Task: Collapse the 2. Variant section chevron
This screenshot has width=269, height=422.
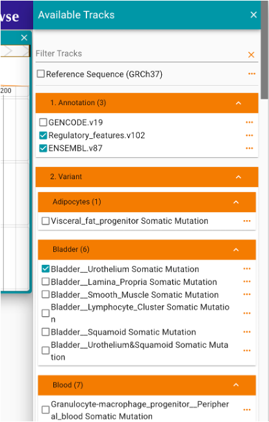Action: 238,177
